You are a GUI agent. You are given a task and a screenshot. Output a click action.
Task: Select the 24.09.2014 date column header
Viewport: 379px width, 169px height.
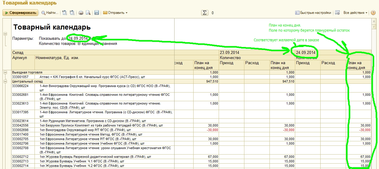(x=306, y=53)
